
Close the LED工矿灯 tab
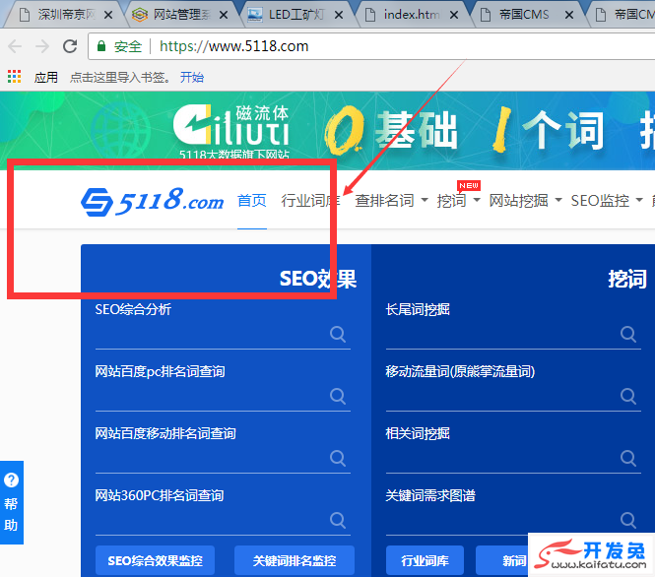click(x=339, y=16)
